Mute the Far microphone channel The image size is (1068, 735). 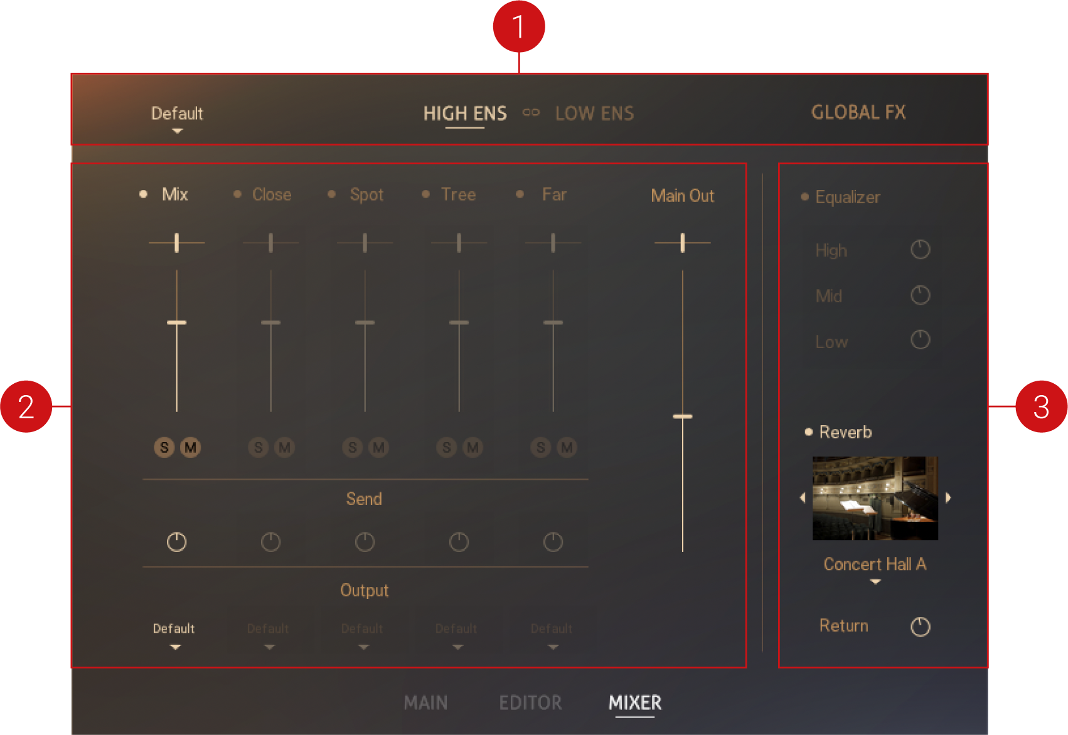567,447
